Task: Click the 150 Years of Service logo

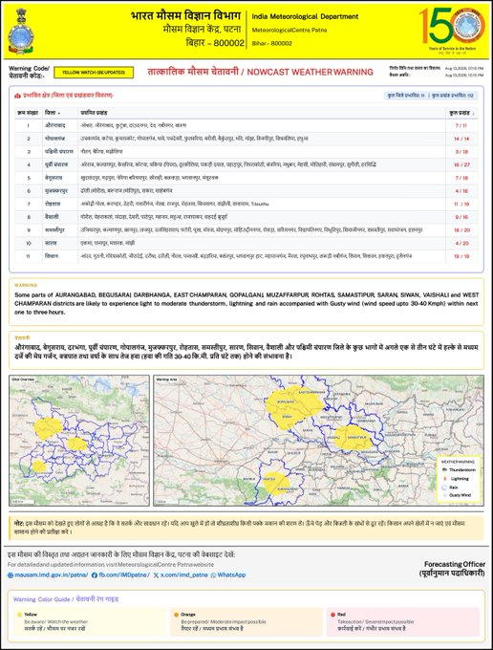Action: (452, 29)
